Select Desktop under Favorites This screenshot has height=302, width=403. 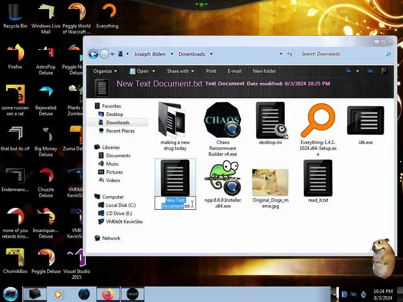point(115,114)
